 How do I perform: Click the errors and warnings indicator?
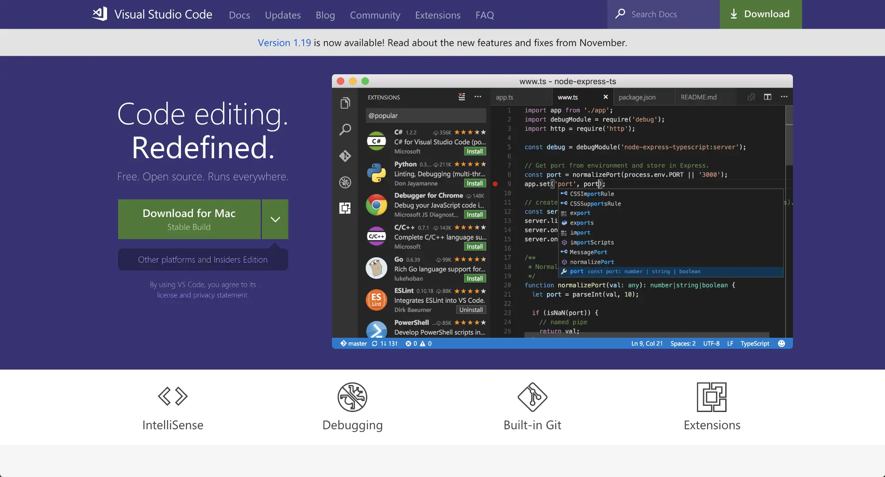pos(418,343)
